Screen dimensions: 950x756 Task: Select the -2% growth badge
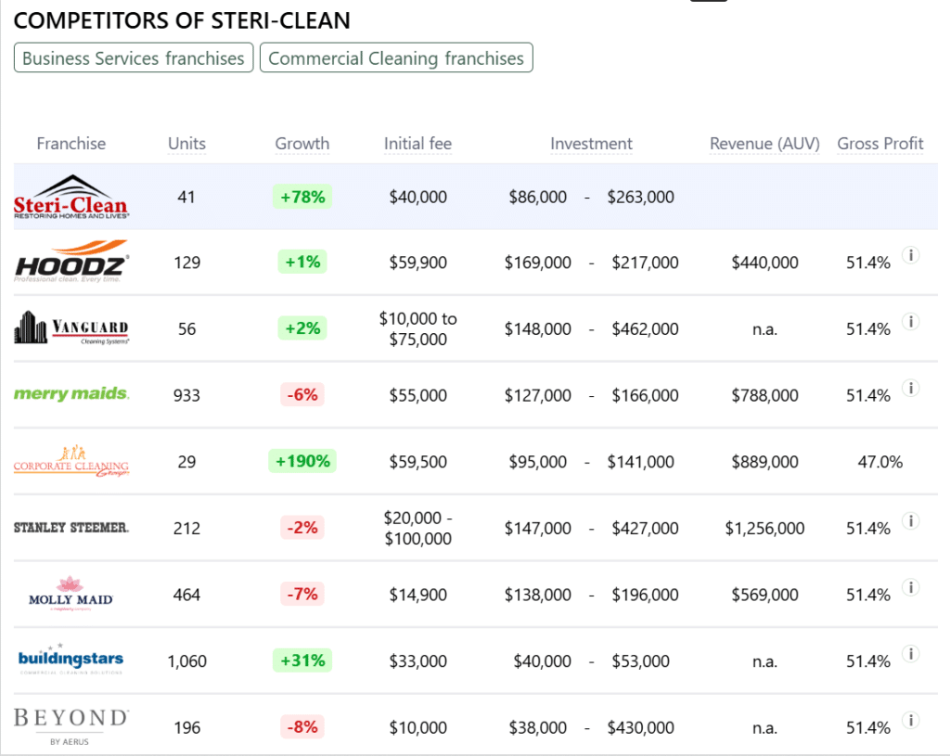point(302,528)
